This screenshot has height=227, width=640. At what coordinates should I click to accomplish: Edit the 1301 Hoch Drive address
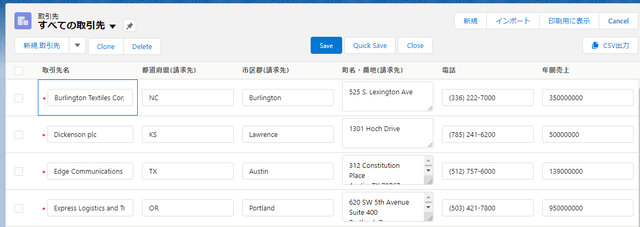click(x=388, y=133)
